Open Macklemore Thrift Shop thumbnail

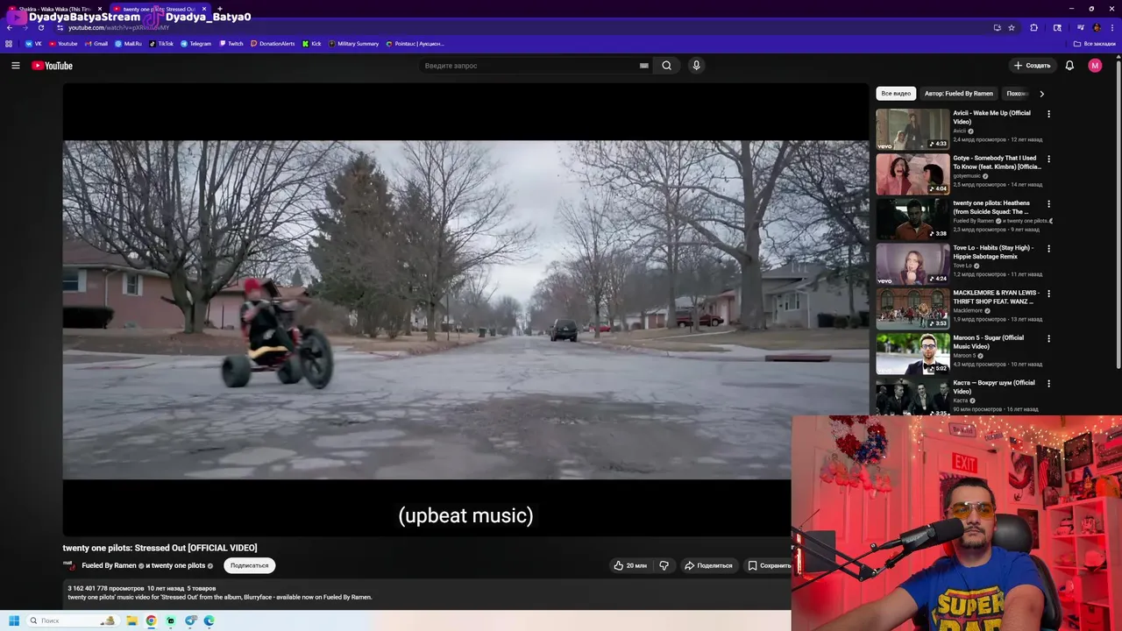click(x=913, y=308)
